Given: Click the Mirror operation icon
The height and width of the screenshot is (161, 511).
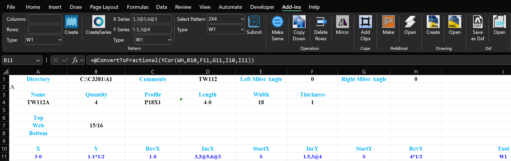Looking at the screenshot, I should point(342,22).
